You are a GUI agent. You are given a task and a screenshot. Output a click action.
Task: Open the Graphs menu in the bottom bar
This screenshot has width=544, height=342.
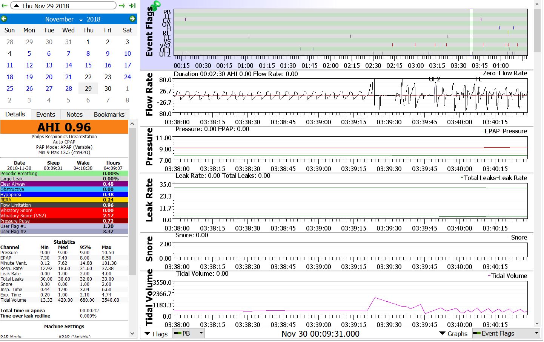click(453, 334)
